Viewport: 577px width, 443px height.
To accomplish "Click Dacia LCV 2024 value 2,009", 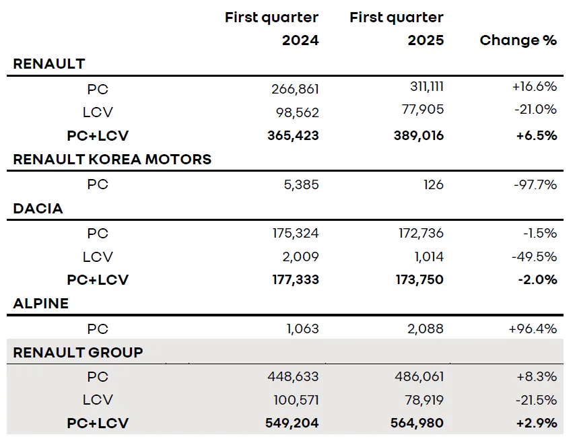I will 300,257.
